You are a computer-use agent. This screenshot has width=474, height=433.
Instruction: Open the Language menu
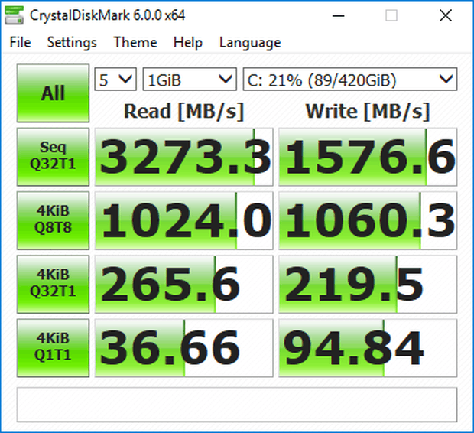point(250,42)
